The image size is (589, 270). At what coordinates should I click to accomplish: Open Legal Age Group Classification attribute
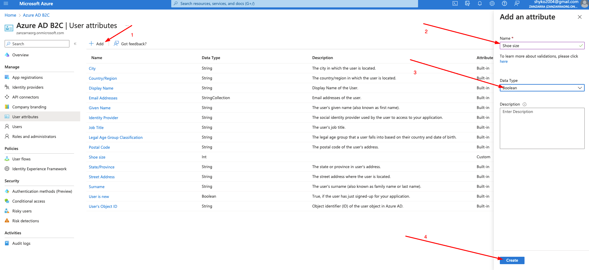pyautogui.click(x=116, y=137)
